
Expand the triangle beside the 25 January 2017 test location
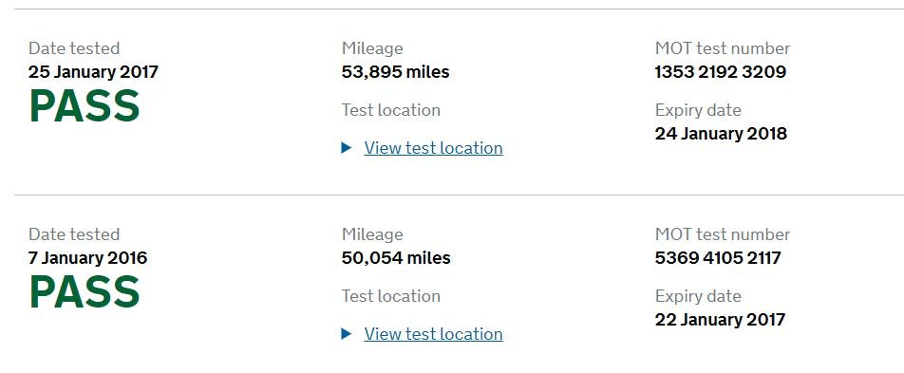point(347,148)
